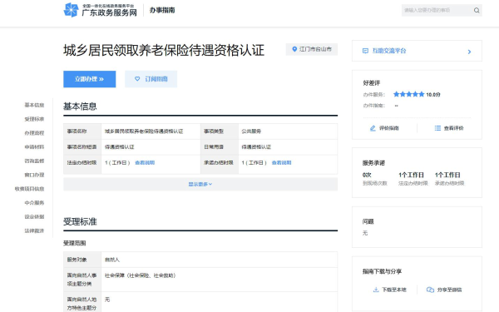Click the download icon beside 下载至本地
The width and height of the screenshot is (499, 312).
tap(376, 290)
